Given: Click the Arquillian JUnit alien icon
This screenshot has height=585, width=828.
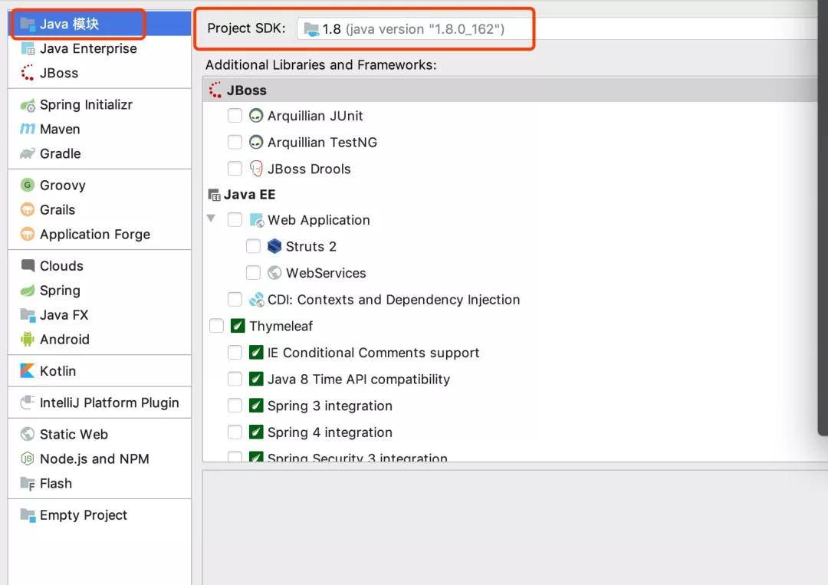Looking at the screenshot, I should pos(256,116).
